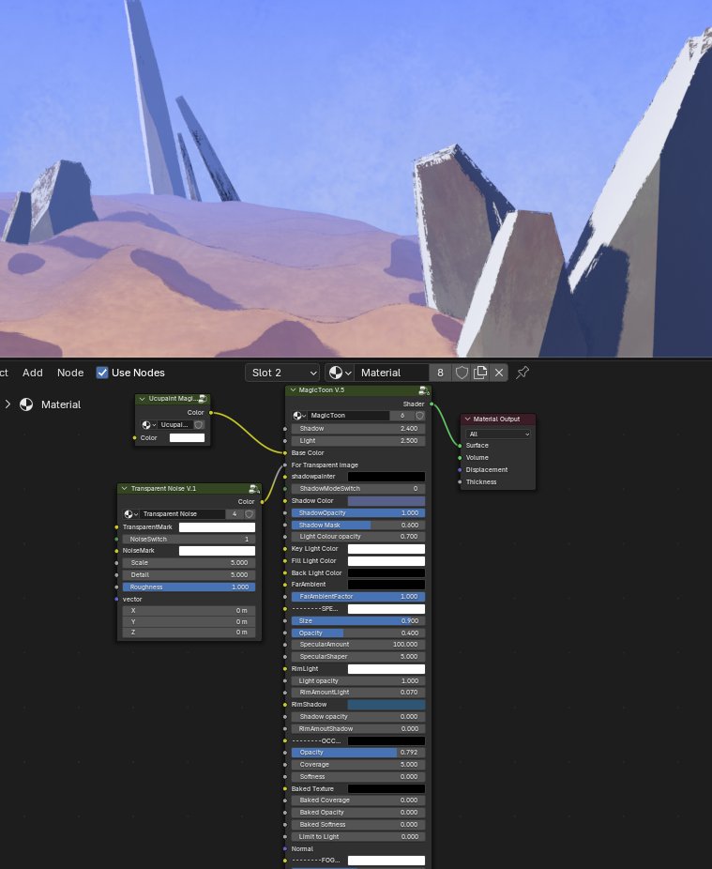The image size is (712, 869).
Task: Toggle the Use Nodes checkbox
Action: coord(102,373)
